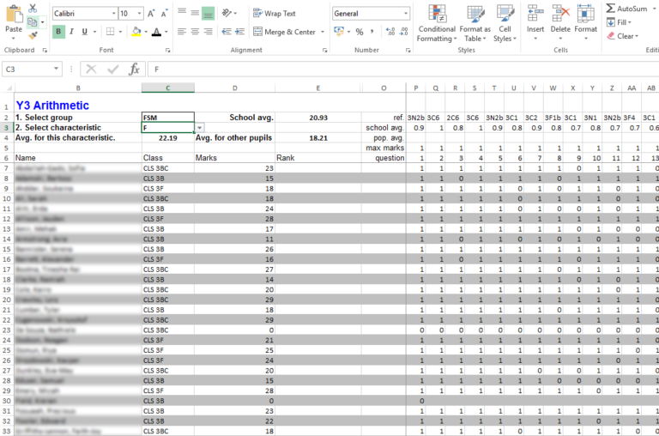659x436 pixels.
Task: Select Middle Align icon
Action: point(195,13)
